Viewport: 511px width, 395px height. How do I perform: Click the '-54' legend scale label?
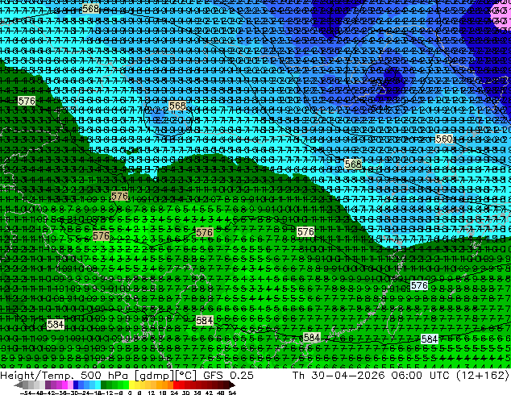pyautogui.click(x=26, y=393)
